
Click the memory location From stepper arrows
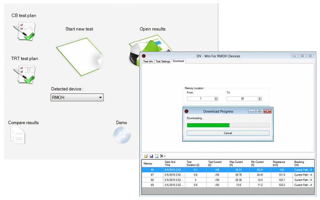click(216, 98)
